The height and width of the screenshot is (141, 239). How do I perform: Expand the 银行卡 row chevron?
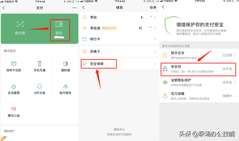pyautogui.click(x=155, y=39)
